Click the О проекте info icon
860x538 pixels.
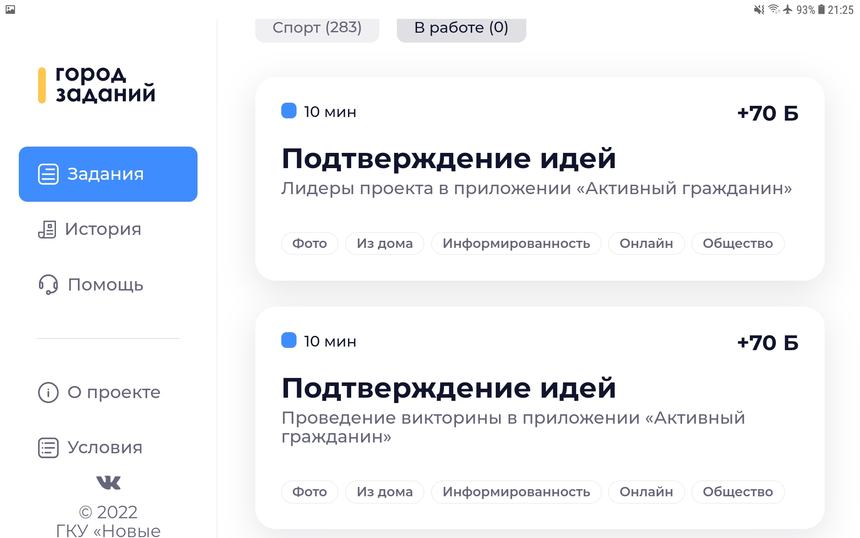point(48,392)
